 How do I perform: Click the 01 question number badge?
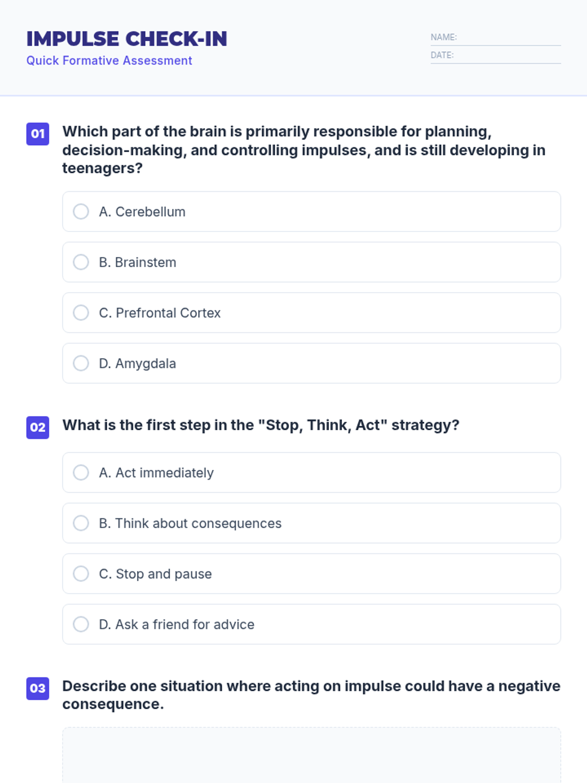point(38,134)
